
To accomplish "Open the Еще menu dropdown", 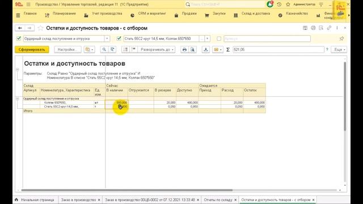I will [x=339, y=49].
